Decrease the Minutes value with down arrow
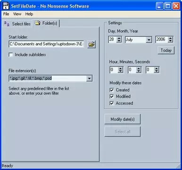Screen dimensions: 182x170 point(139,71)
